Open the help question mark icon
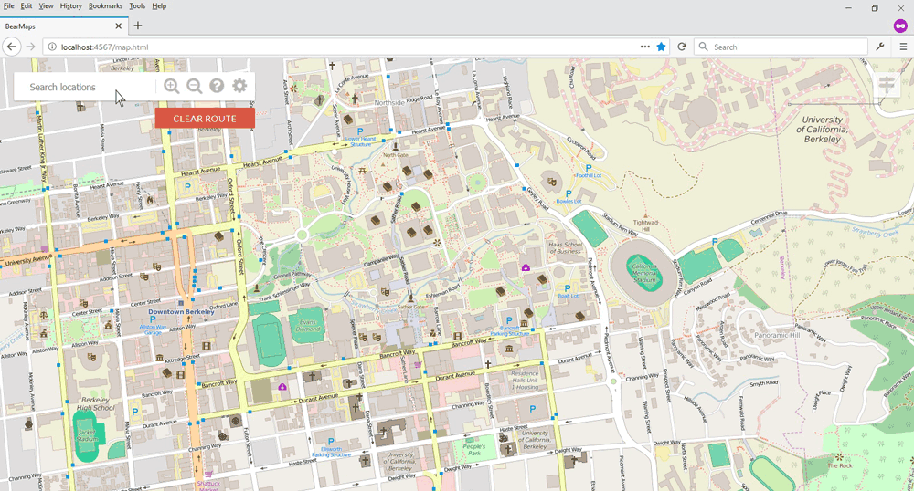Image resolution: width=914 pixels, height=491 pixels. (x=217, y=86)
